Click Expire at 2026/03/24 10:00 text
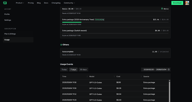192x102 pixels. [x=72, y=24]
